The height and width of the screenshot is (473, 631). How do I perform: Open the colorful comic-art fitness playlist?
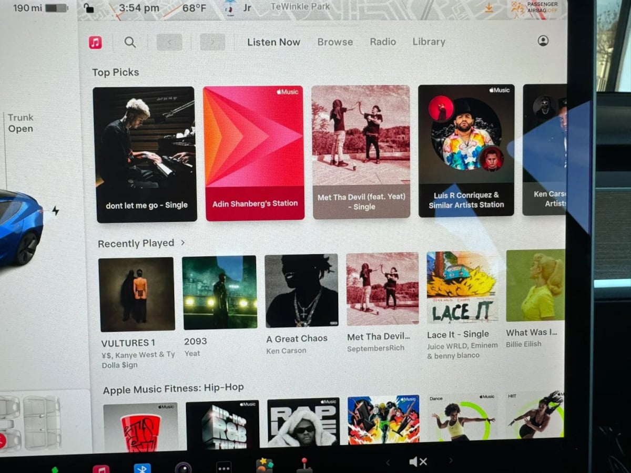tap(383, 420)
